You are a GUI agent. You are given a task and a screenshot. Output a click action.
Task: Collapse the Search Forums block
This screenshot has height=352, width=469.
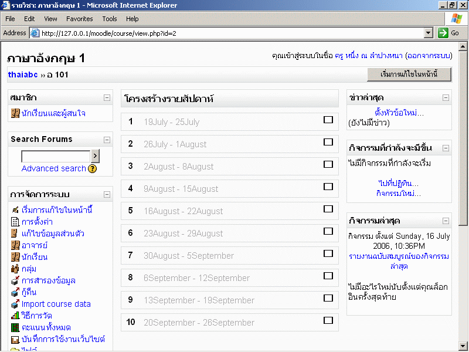tap(107, 140)
